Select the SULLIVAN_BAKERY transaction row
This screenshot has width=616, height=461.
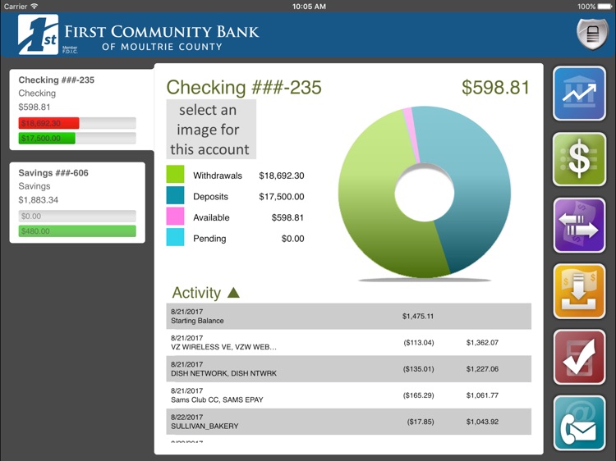tap(349, 422)
